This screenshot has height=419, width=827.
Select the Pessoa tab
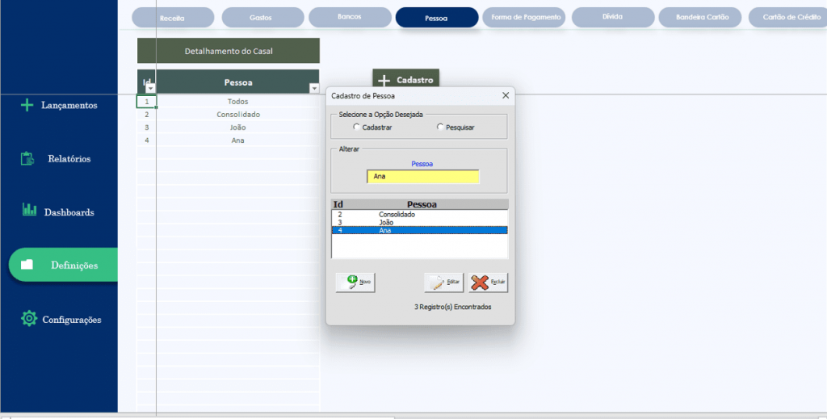click(437, 18)
